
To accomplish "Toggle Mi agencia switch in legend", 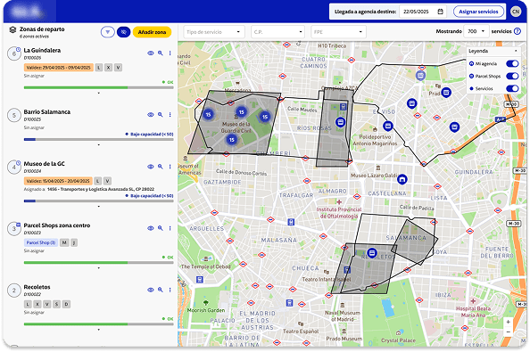I will pos(512,63).
